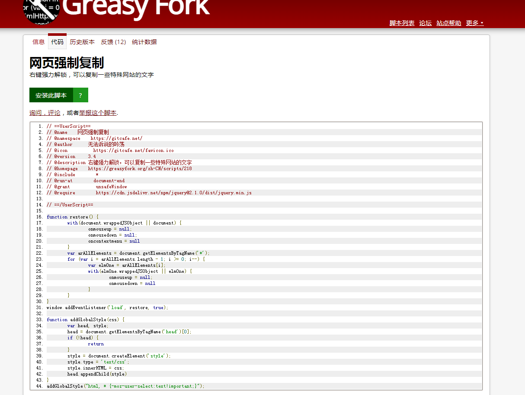Open the Greasy Fork site title link
The height and width of the screenshot is (395, 525).
point(136,9)
